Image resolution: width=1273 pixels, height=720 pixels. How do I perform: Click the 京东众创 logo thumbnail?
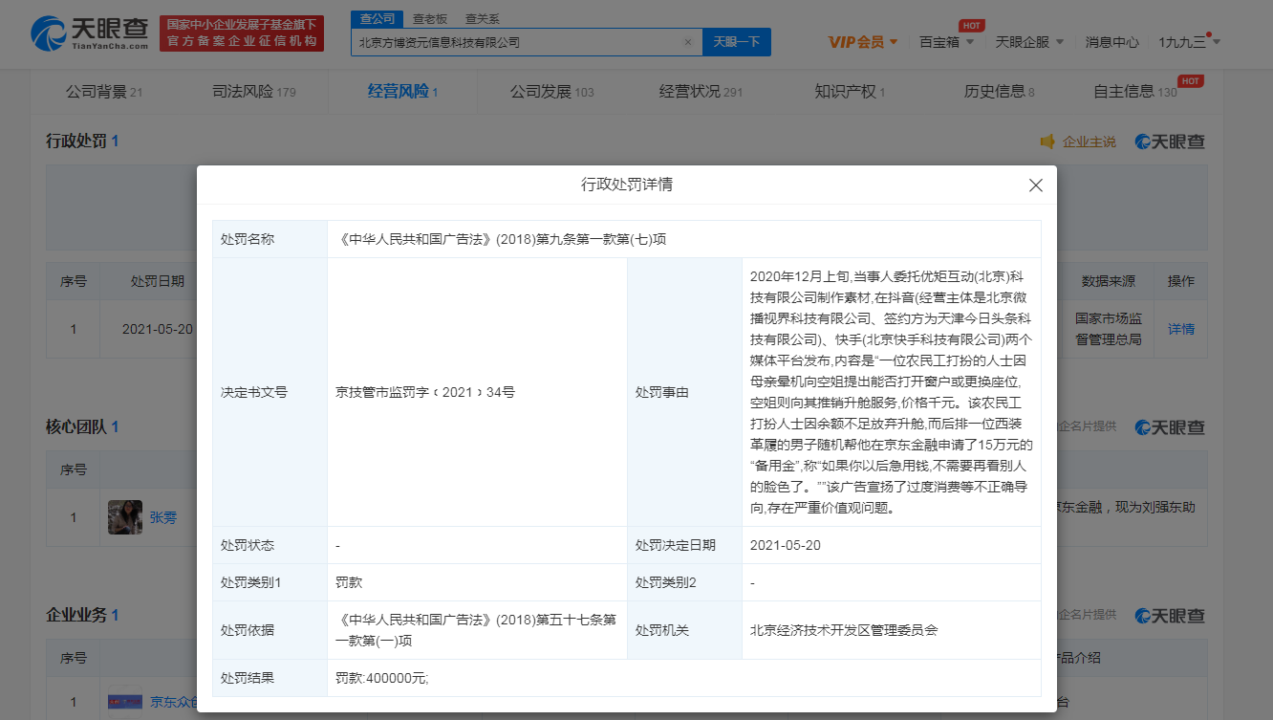pos(125,702)
